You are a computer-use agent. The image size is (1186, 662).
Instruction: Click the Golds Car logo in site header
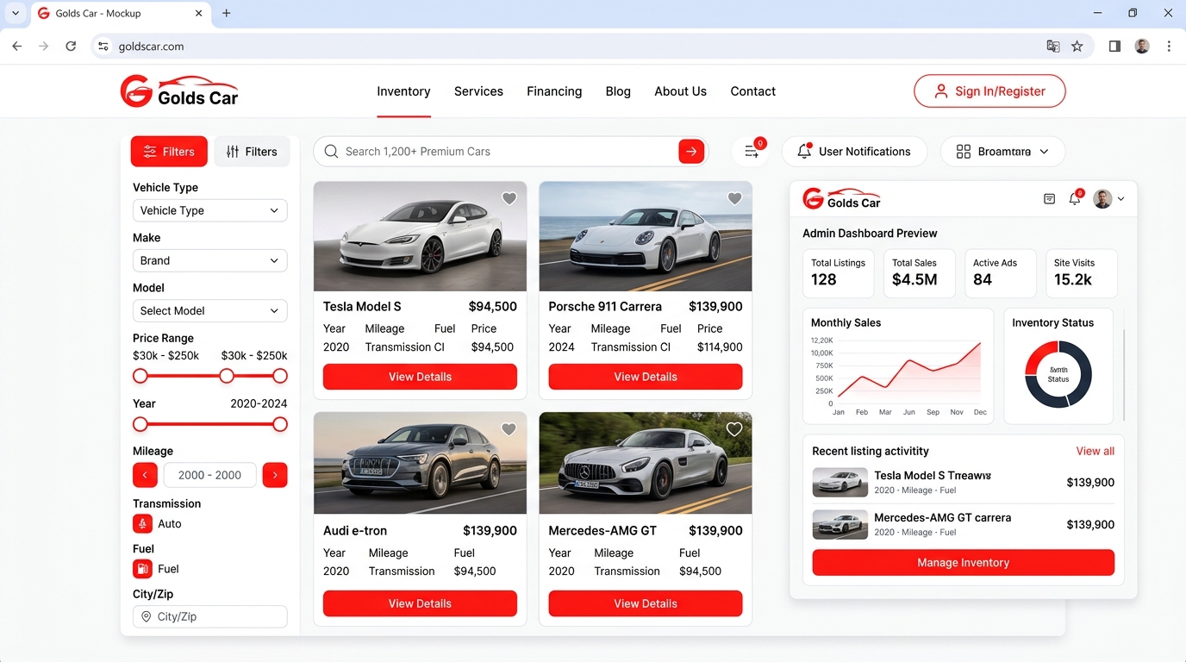tap(179, 91)
